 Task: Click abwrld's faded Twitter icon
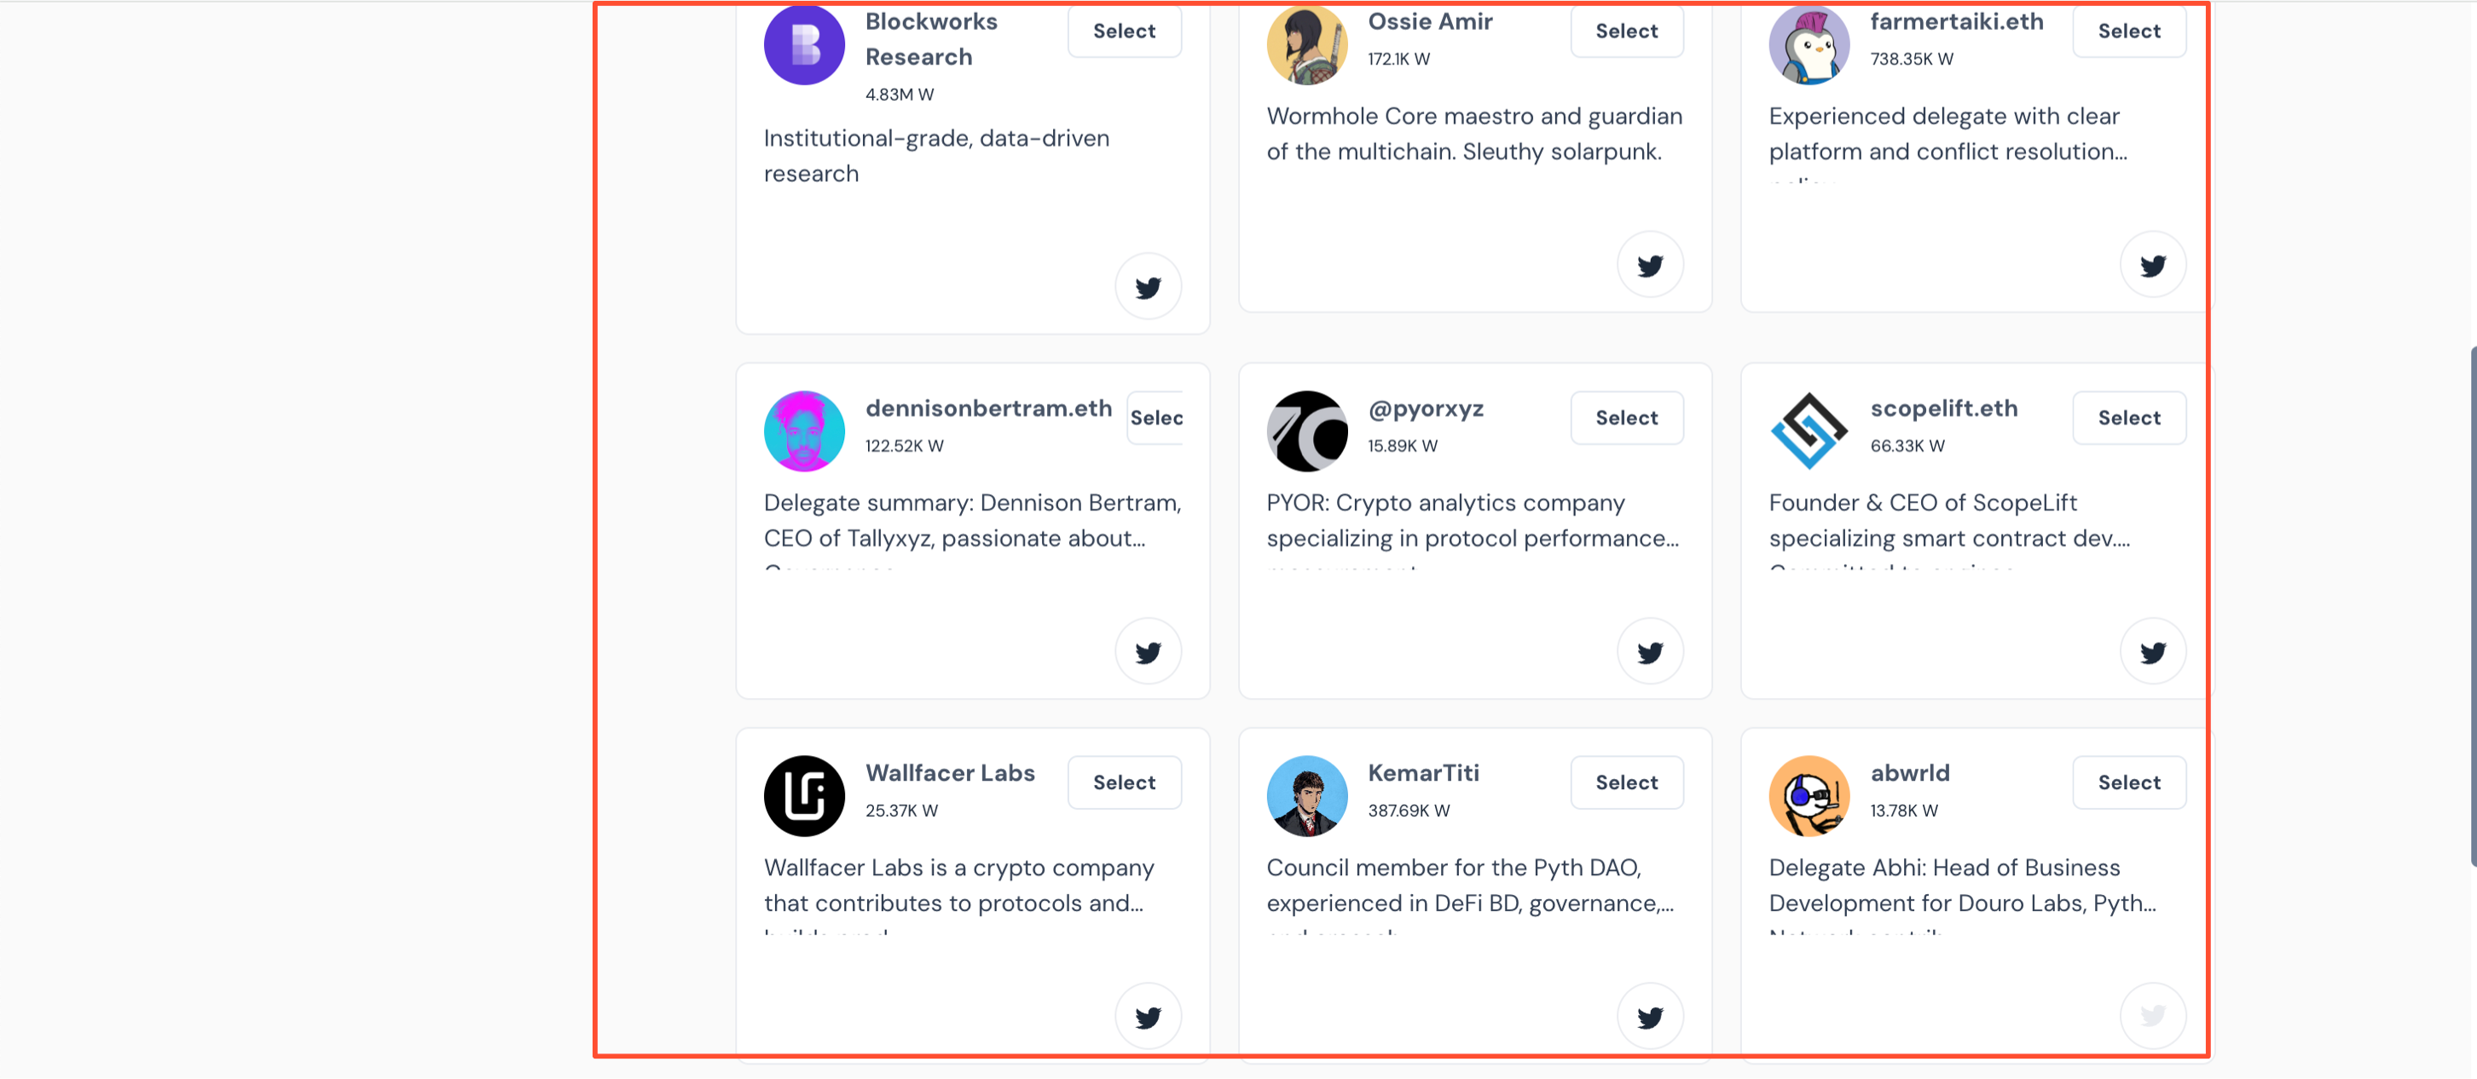coord(2152,1016)
